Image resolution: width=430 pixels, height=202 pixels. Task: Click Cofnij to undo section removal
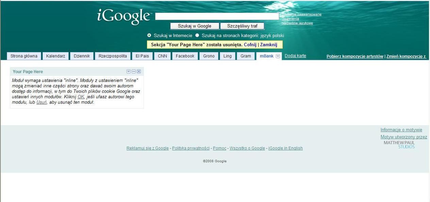(x=250, y=45)
